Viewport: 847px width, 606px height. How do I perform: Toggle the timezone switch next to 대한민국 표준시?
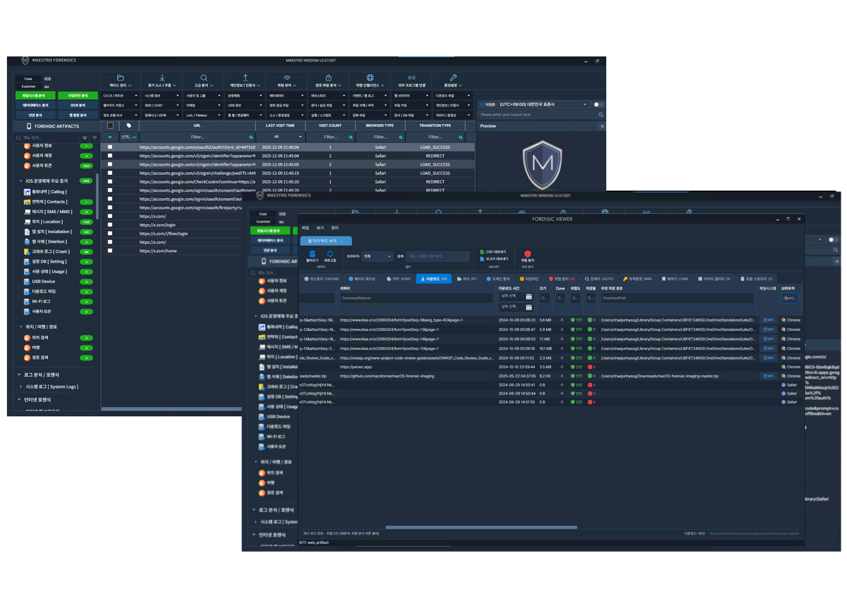(x=598, y=104)
